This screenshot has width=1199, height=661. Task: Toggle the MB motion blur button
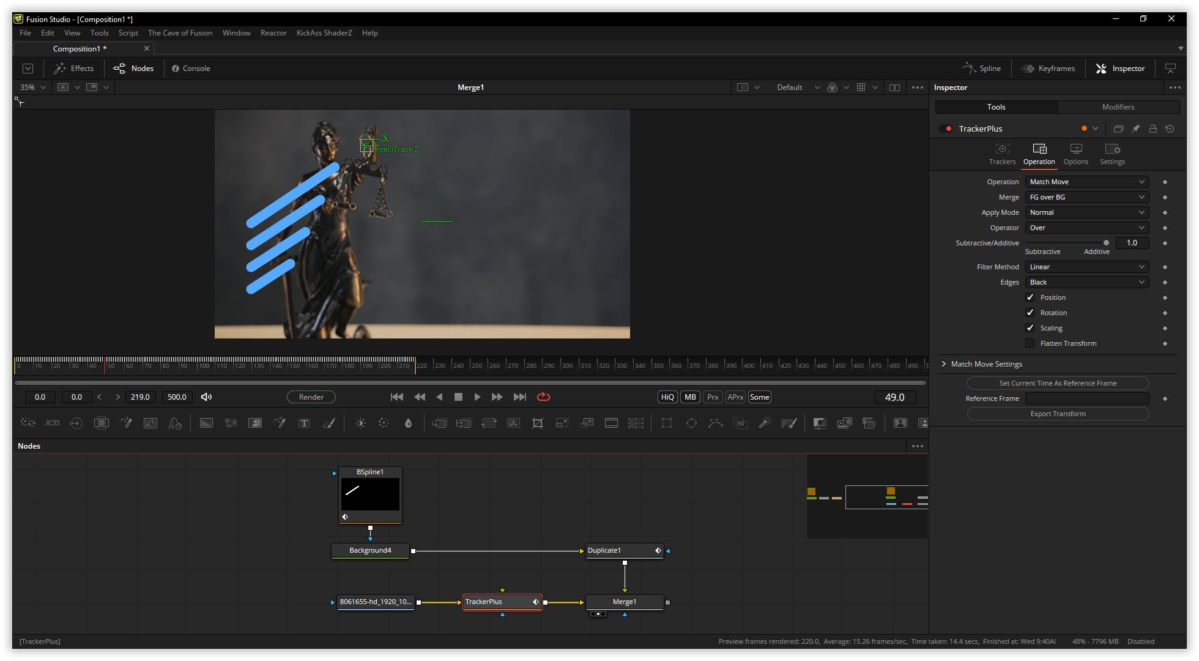(x=690, y=397)
